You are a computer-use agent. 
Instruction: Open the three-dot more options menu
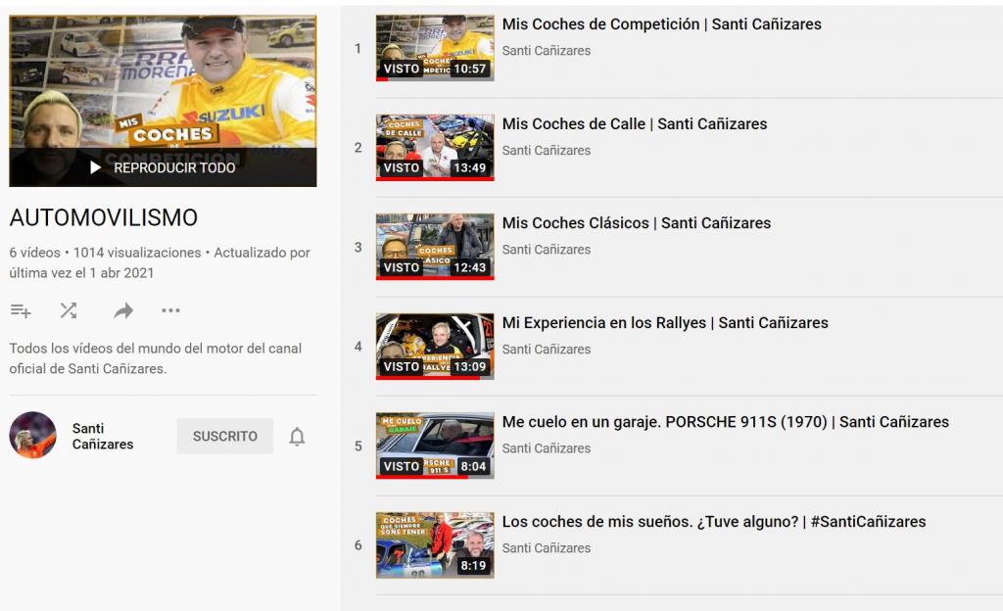point(170,311)
